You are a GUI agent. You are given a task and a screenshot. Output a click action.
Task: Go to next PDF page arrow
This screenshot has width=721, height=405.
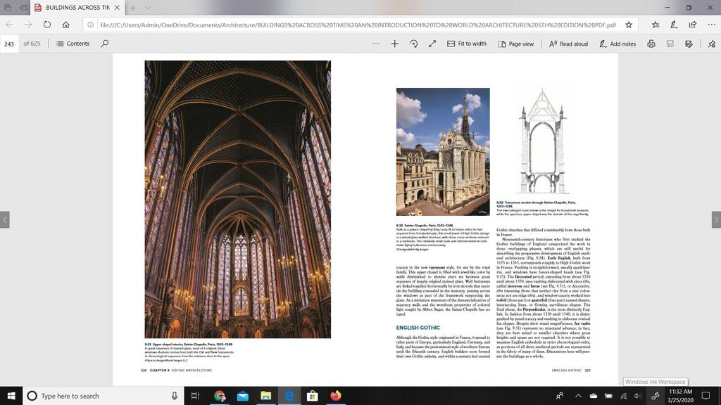click(x=716, y=219)
